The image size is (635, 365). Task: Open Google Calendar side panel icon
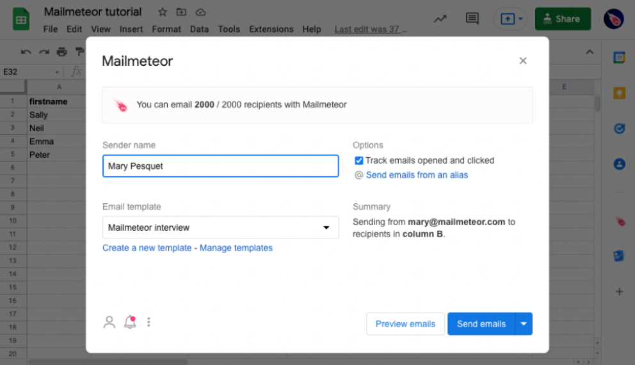[x=619, y=58]
